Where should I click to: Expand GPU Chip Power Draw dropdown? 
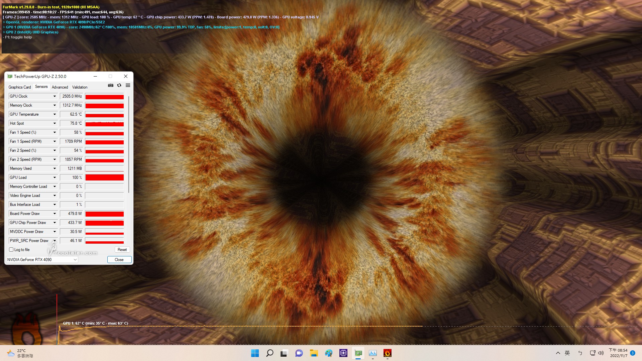tap(55, 223)
